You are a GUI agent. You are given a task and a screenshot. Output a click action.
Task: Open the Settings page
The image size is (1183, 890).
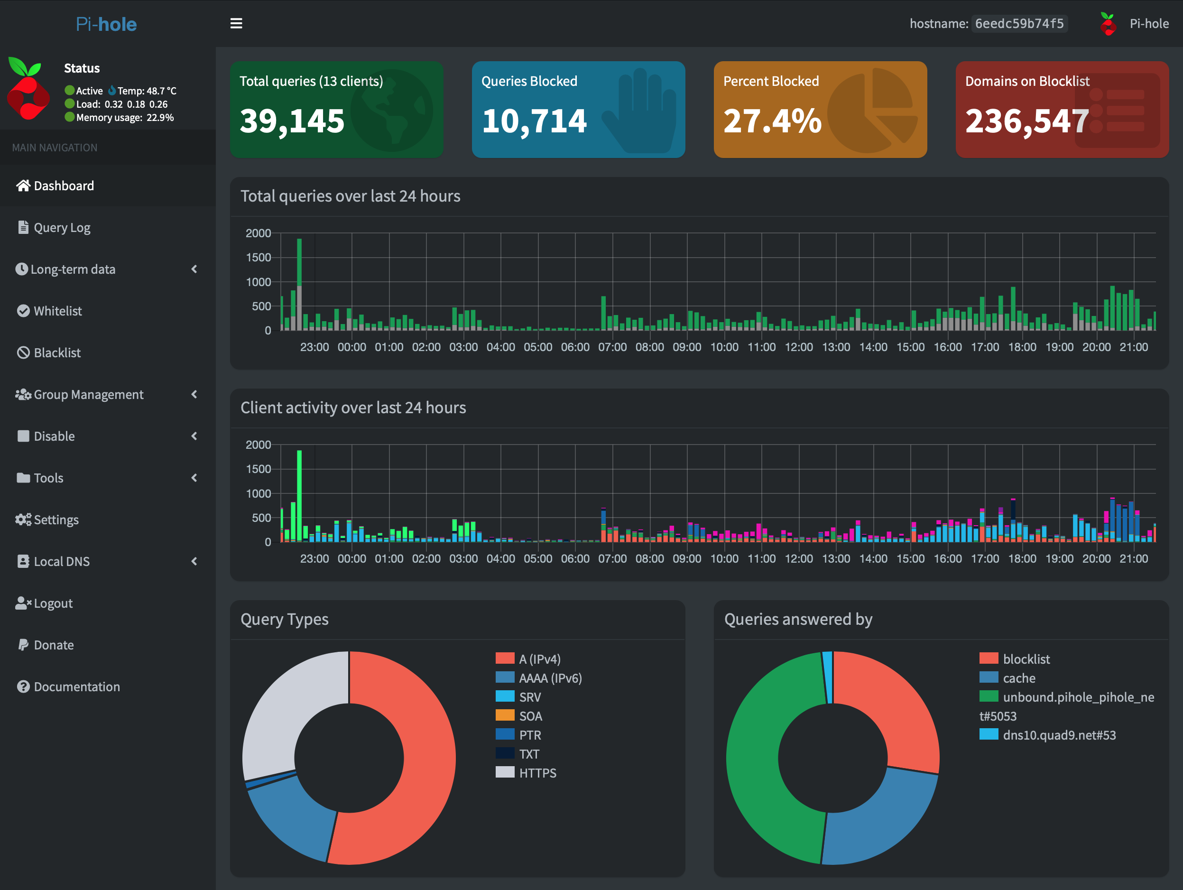108,519
